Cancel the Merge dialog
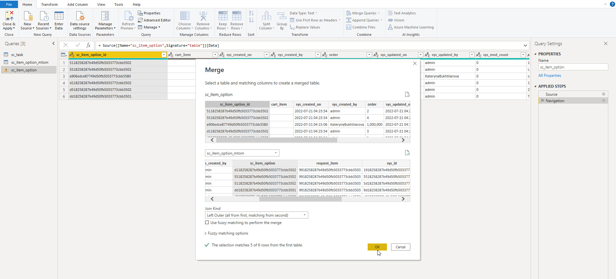 click(x=400, y=247)
